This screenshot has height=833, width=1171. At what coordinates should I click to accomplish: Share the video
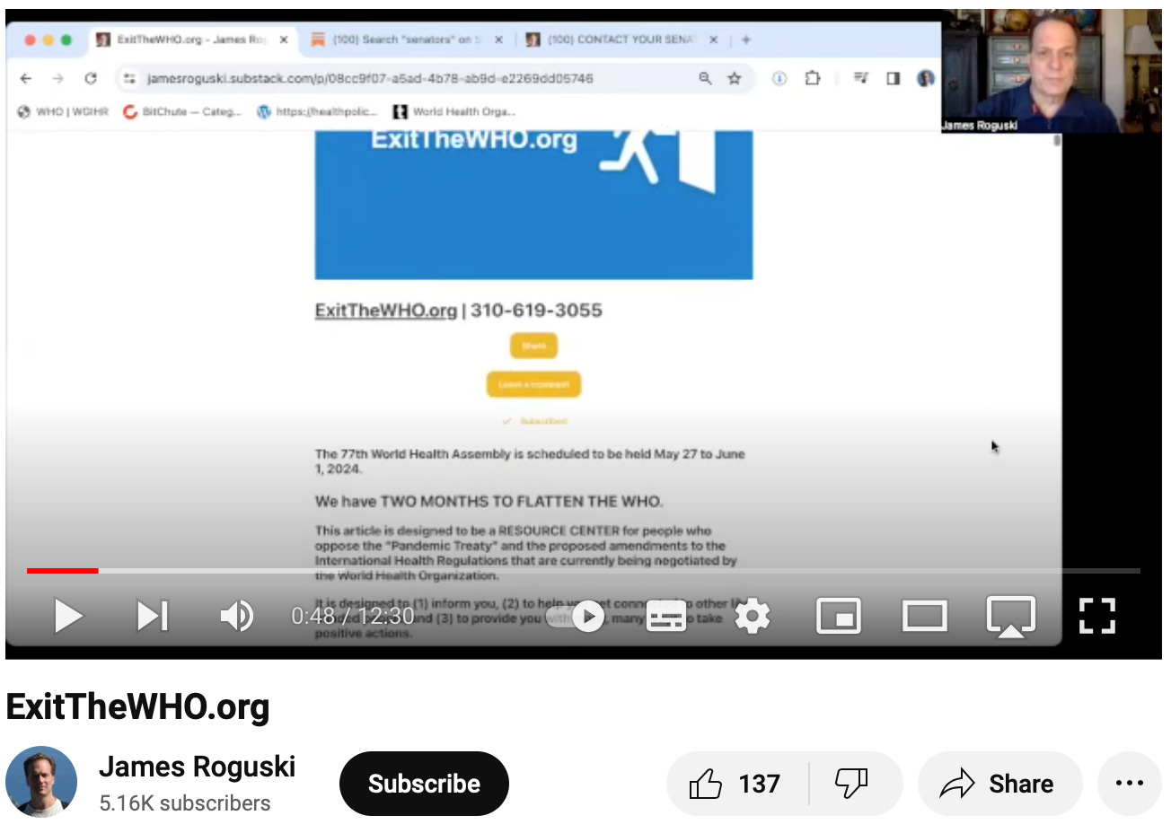(x=999, y=784)
